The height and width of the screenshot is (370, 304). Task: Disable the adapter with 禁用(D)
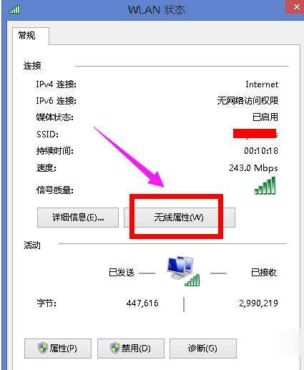pyautogui.click(x=131, y=349)
